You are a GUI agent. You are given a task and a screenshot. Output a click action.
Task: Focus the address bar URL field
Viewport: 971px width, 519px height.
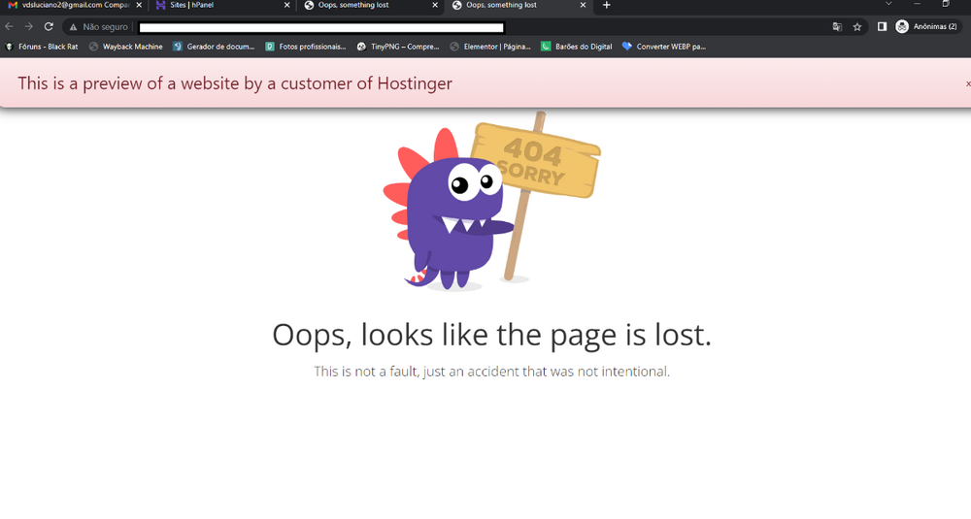321,27
